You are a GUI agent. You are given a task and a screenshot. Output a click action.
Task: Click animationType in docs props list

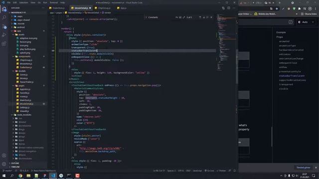pyautogui.click(x=287, y=46)
